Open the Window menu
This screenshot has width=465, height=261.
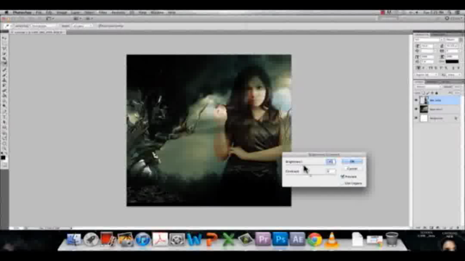pos(157,12)
